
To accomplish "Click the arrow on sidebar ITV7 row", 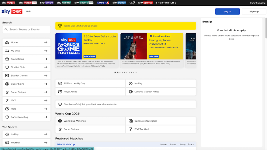I will (x=46, y=101).
